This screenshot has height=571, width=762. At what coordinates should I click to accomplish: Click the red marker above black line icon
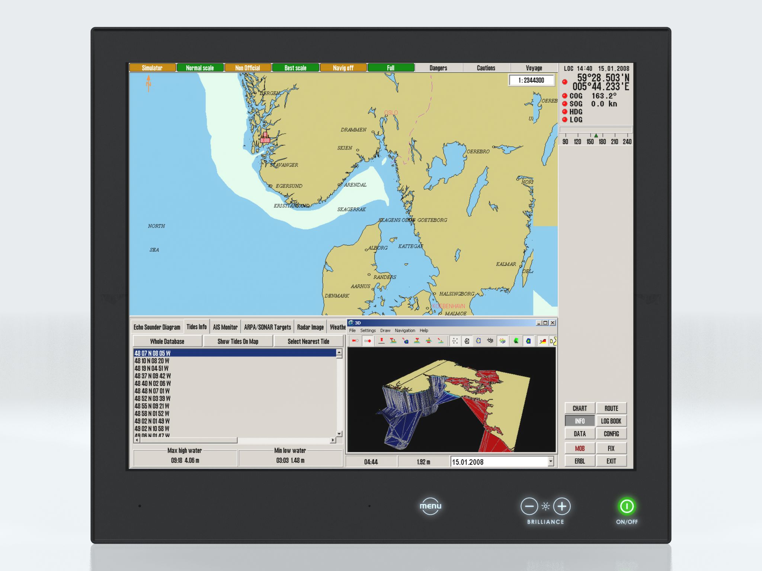[x=381, y=341]
